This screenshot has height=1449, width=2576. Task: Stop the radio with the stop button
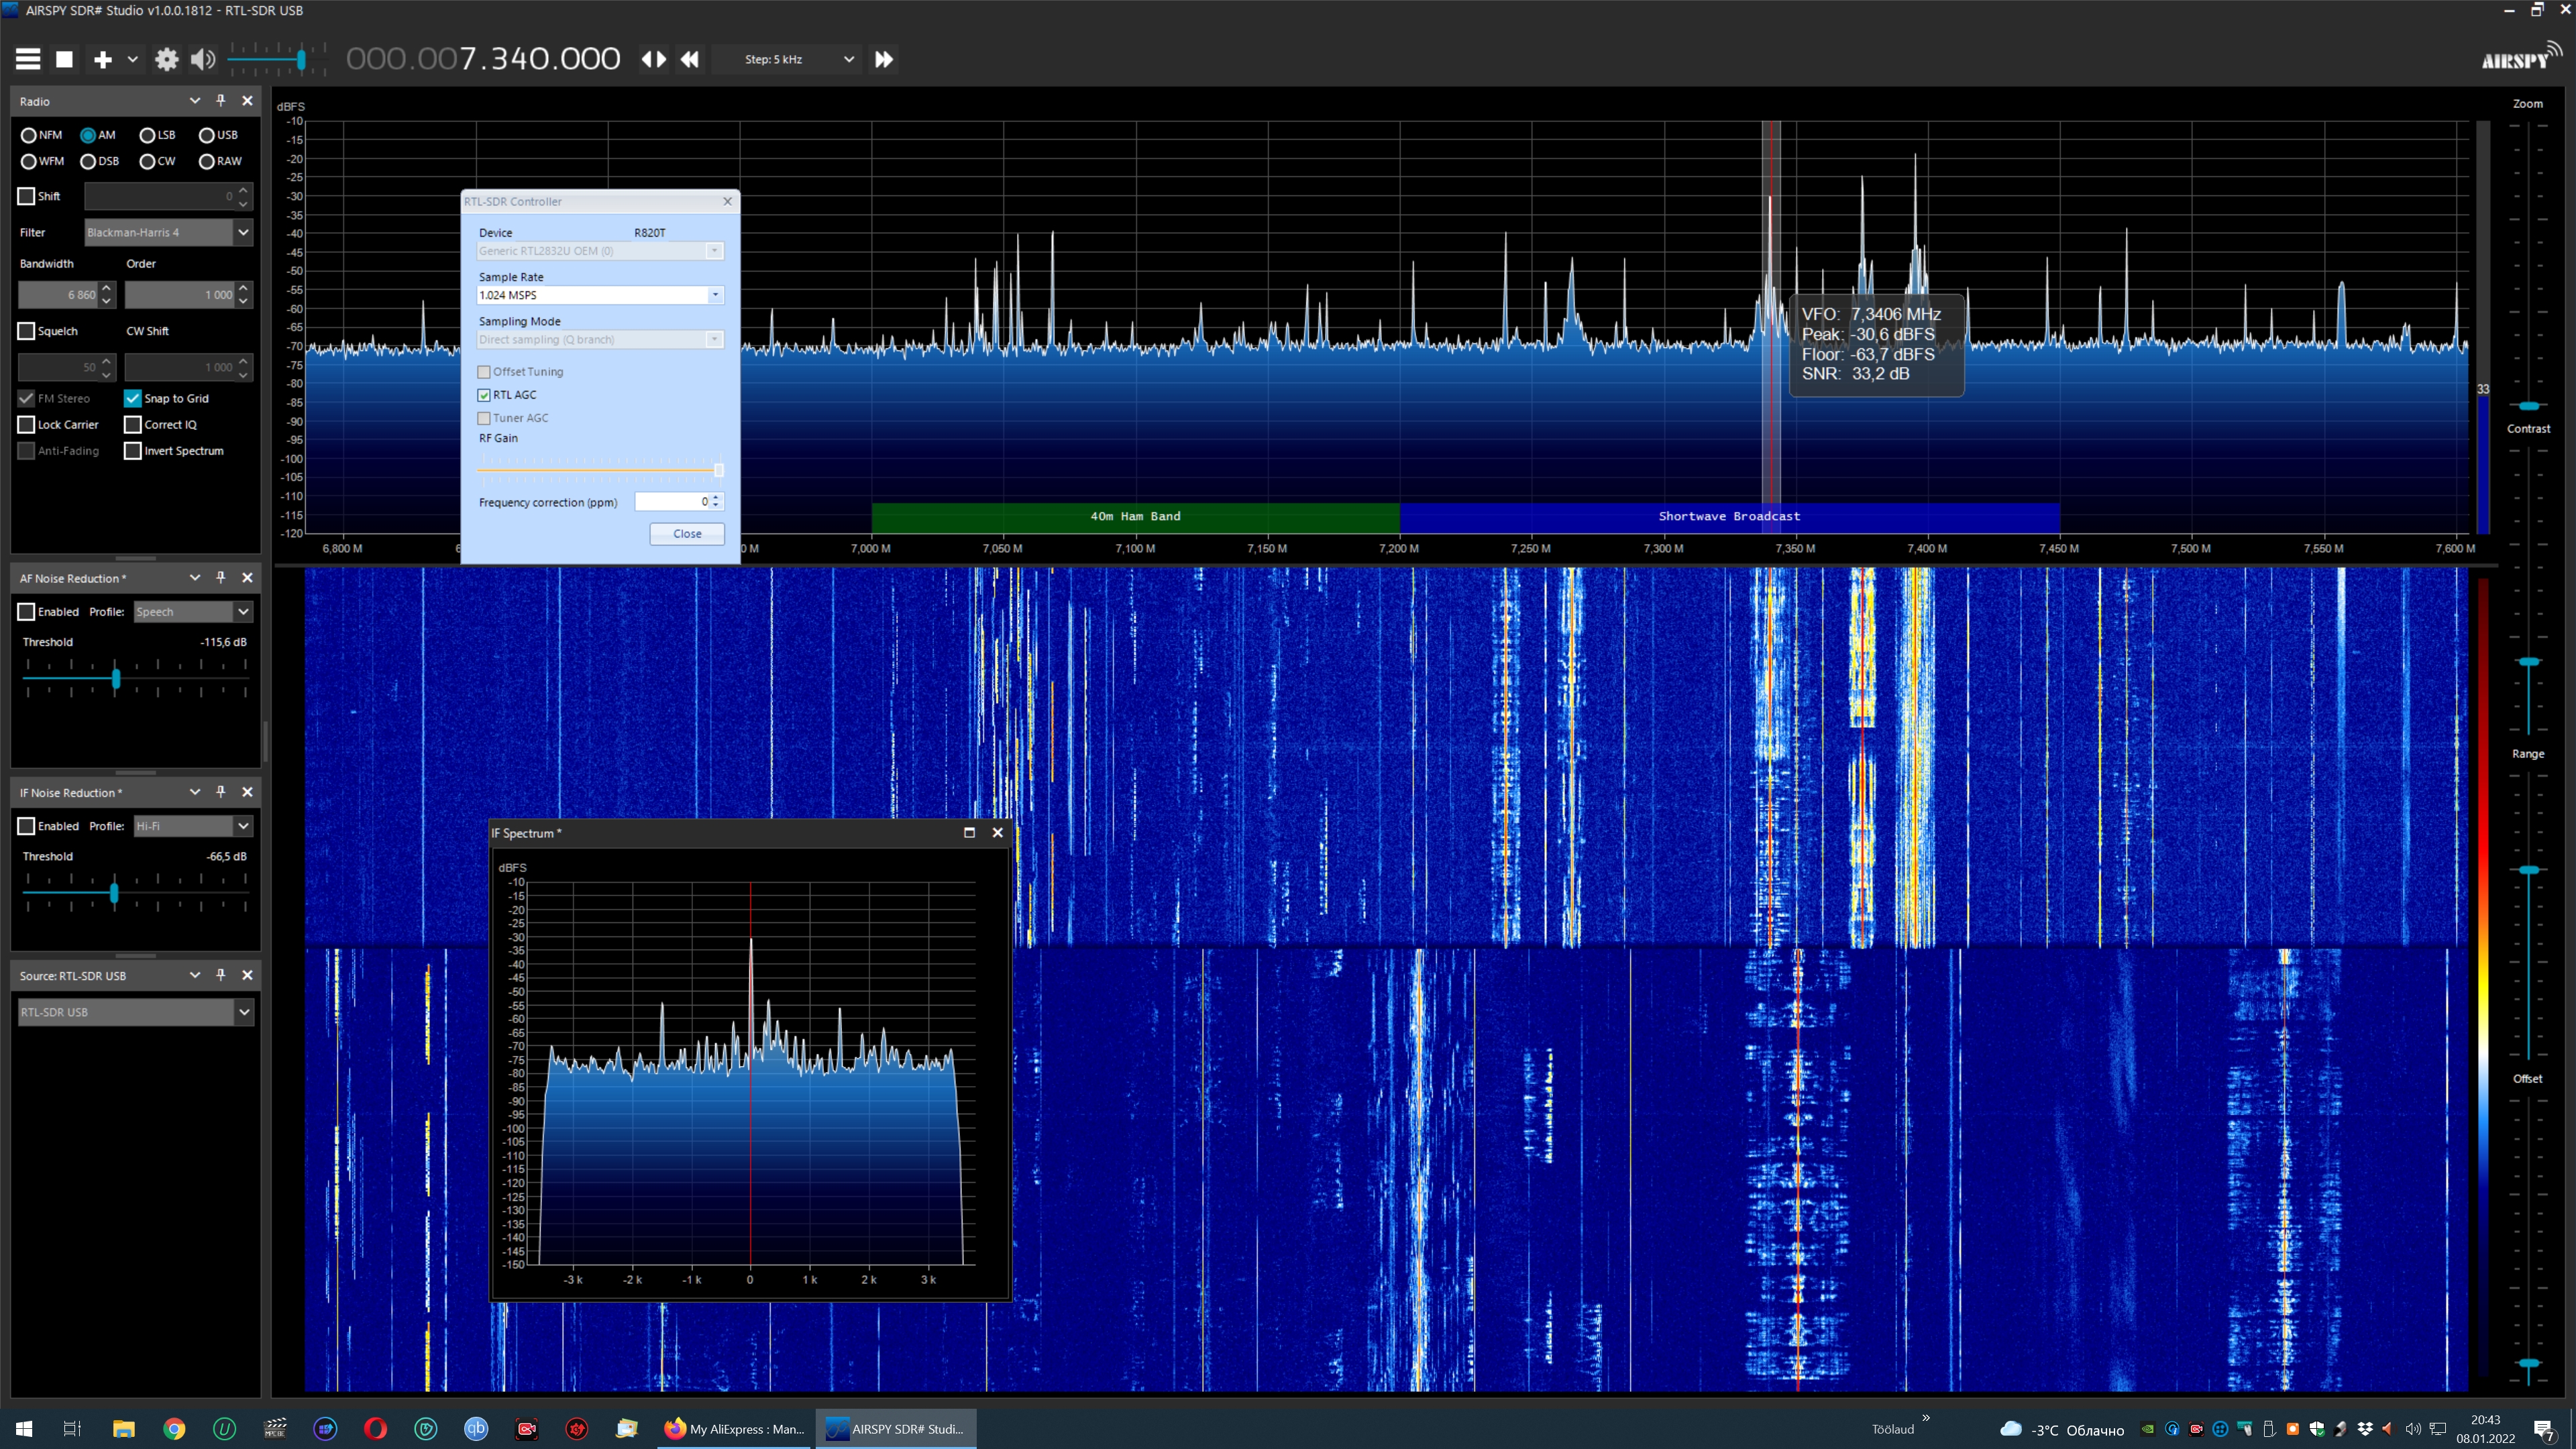pyautogui.click(x=64, y=59)
